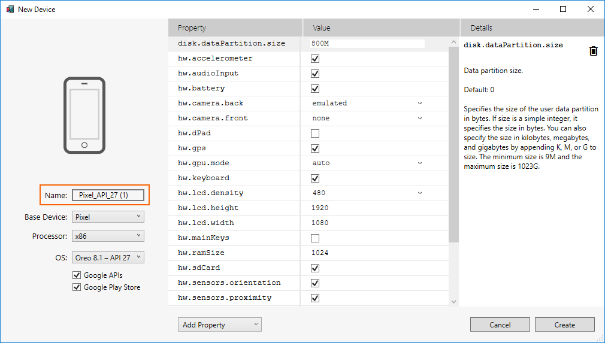Viewport: 605px width, 343px height.
Task: Expand the Processor x86 dropdown
Action: (x=108, y=236)
